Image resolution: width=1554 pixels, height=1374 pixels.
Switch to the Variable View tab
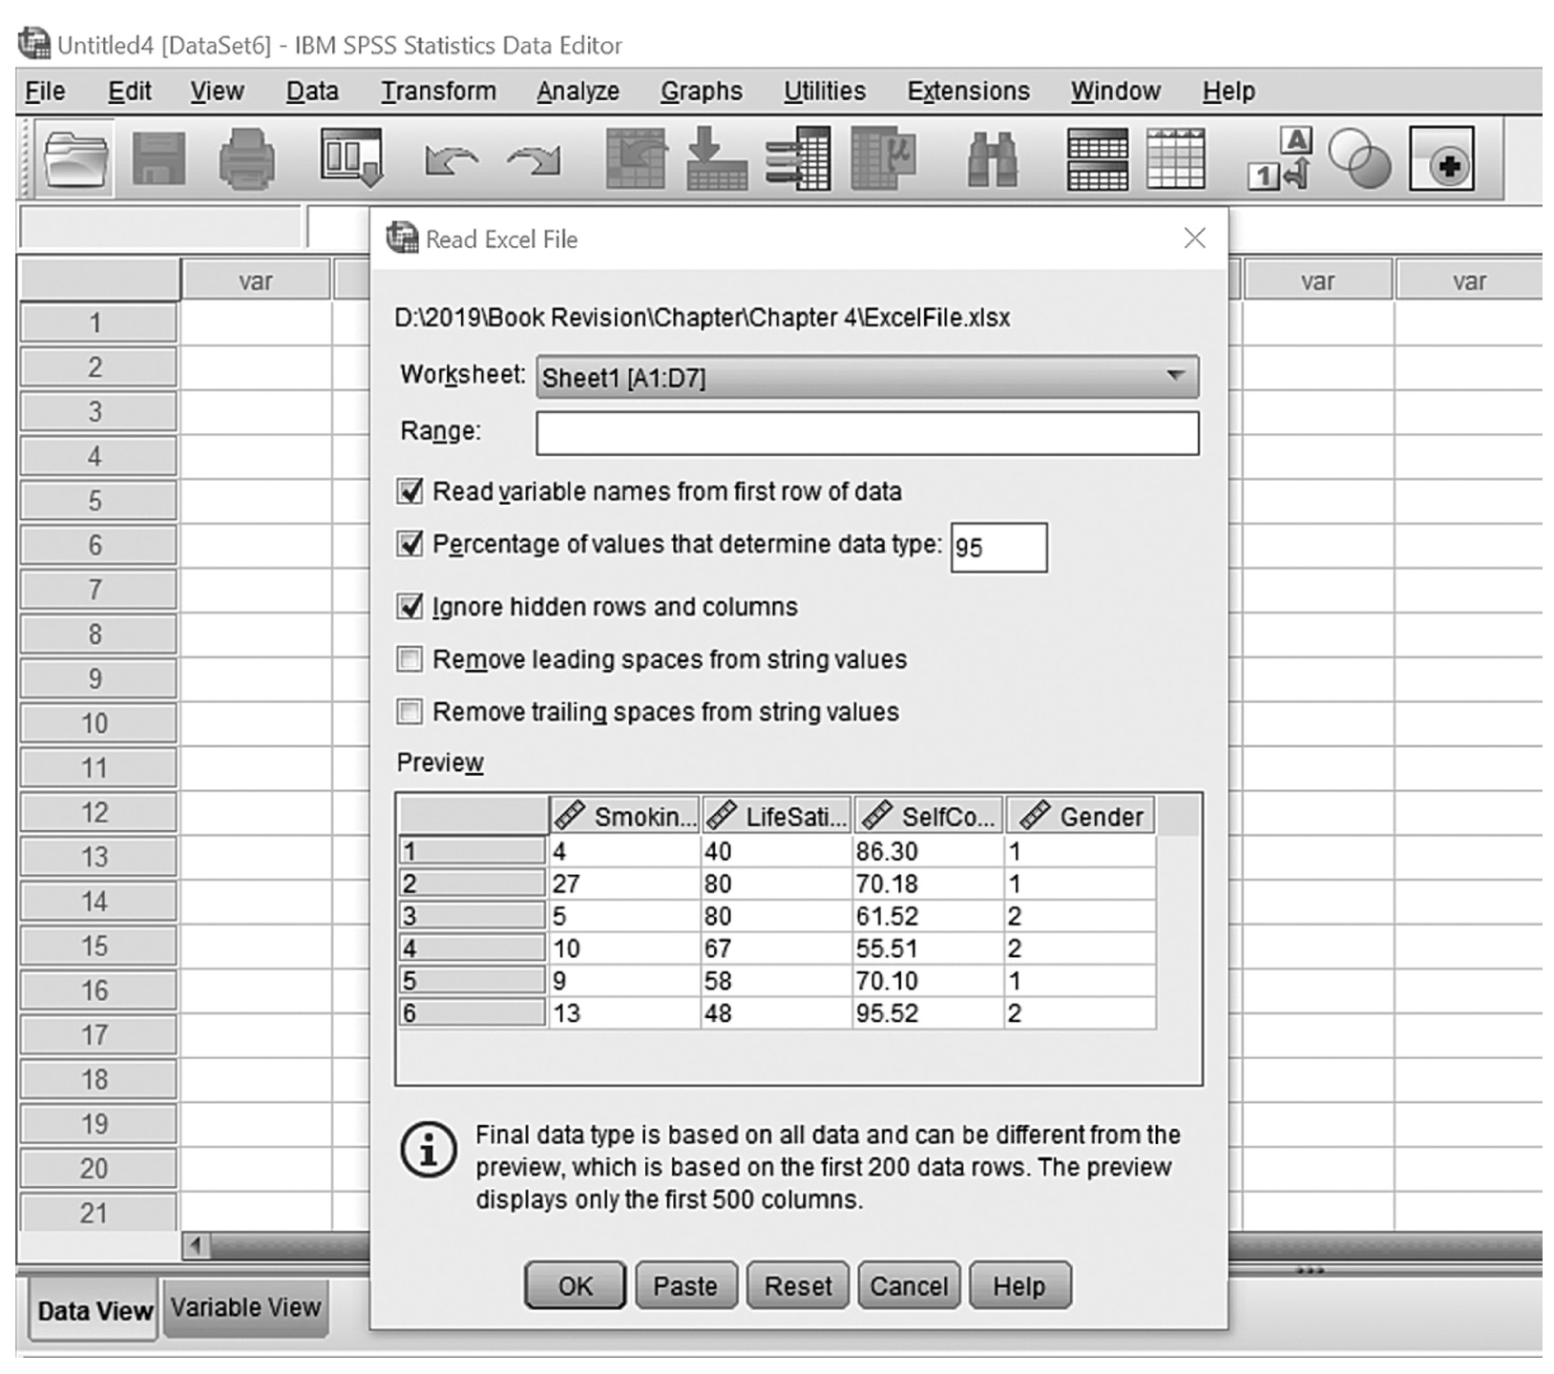click(x=245, y=1307)
